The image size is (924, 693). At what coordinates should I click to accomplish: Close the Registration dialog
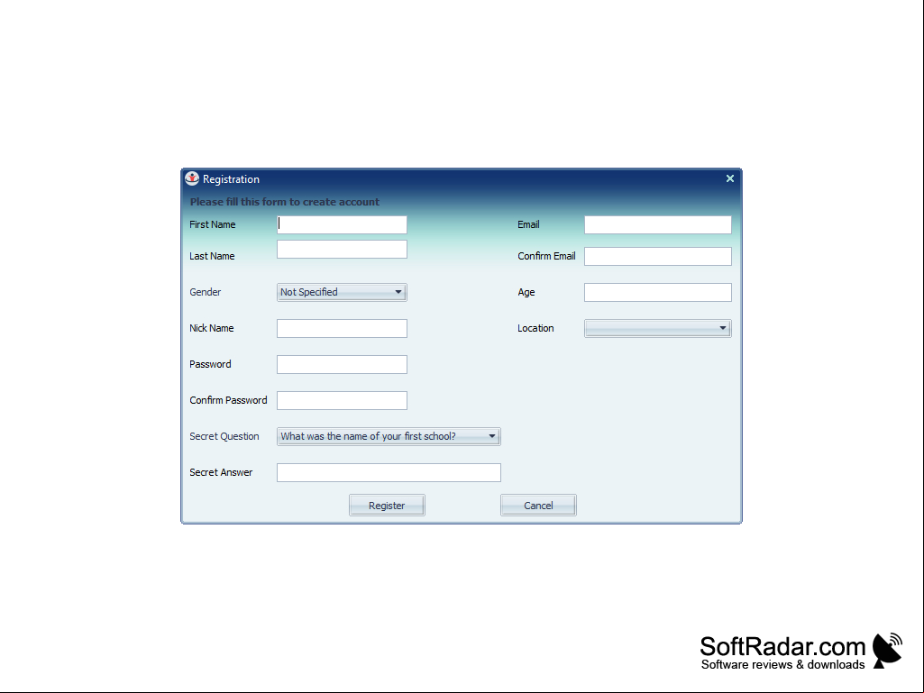click(x=729, y=178)
